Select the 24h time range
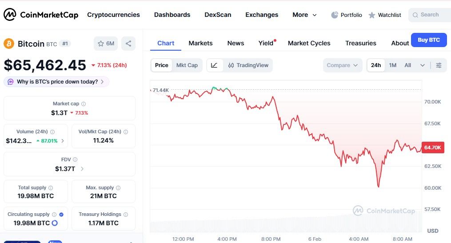 (x=376, y=65)
